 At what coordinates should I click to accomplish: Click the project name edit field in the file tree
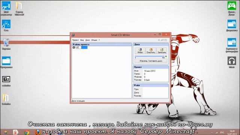click(x=82, y=48)
